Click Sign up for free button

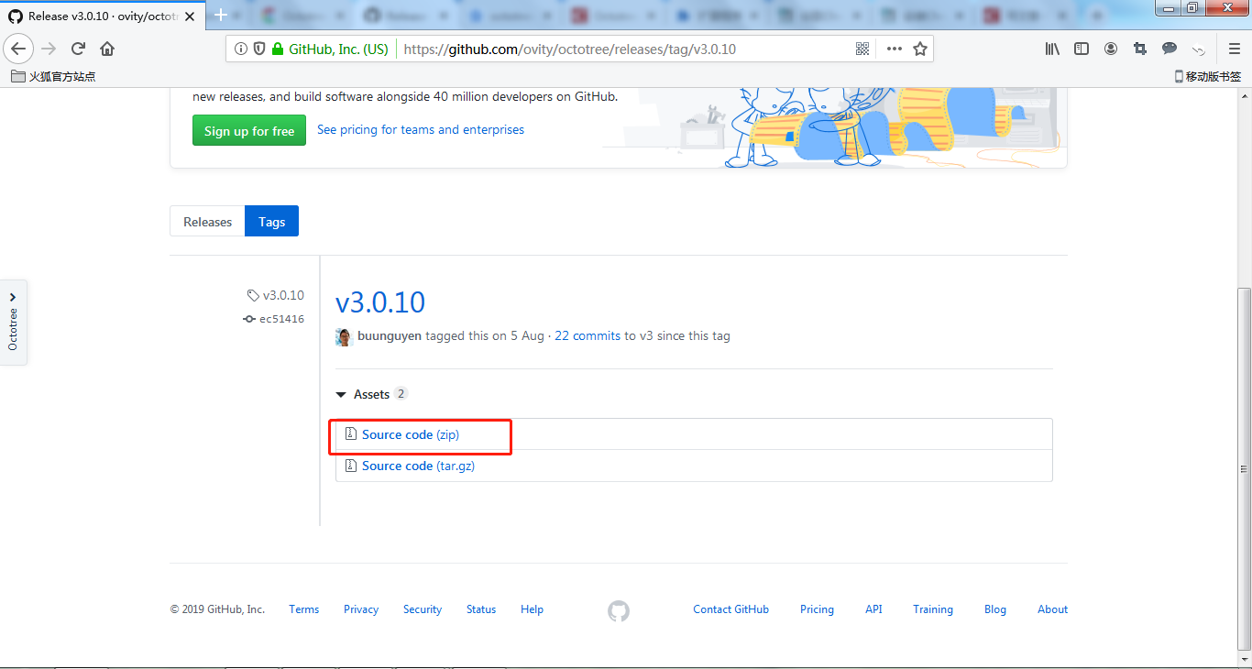point(249,130)
